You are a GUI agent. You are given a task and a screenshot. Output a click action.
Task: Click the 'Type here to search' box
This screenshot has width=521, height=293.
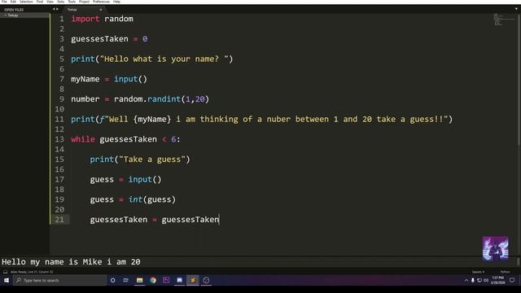59,280
